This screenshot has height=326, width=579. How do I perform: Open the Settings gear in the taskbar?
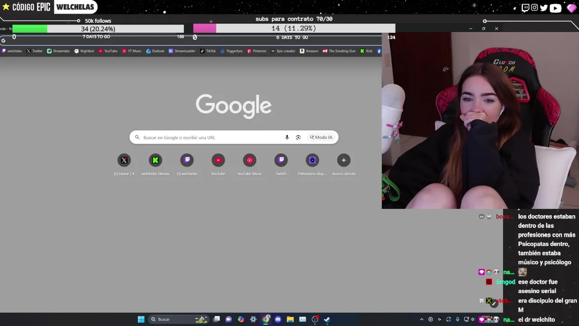[x=253, y=319]
